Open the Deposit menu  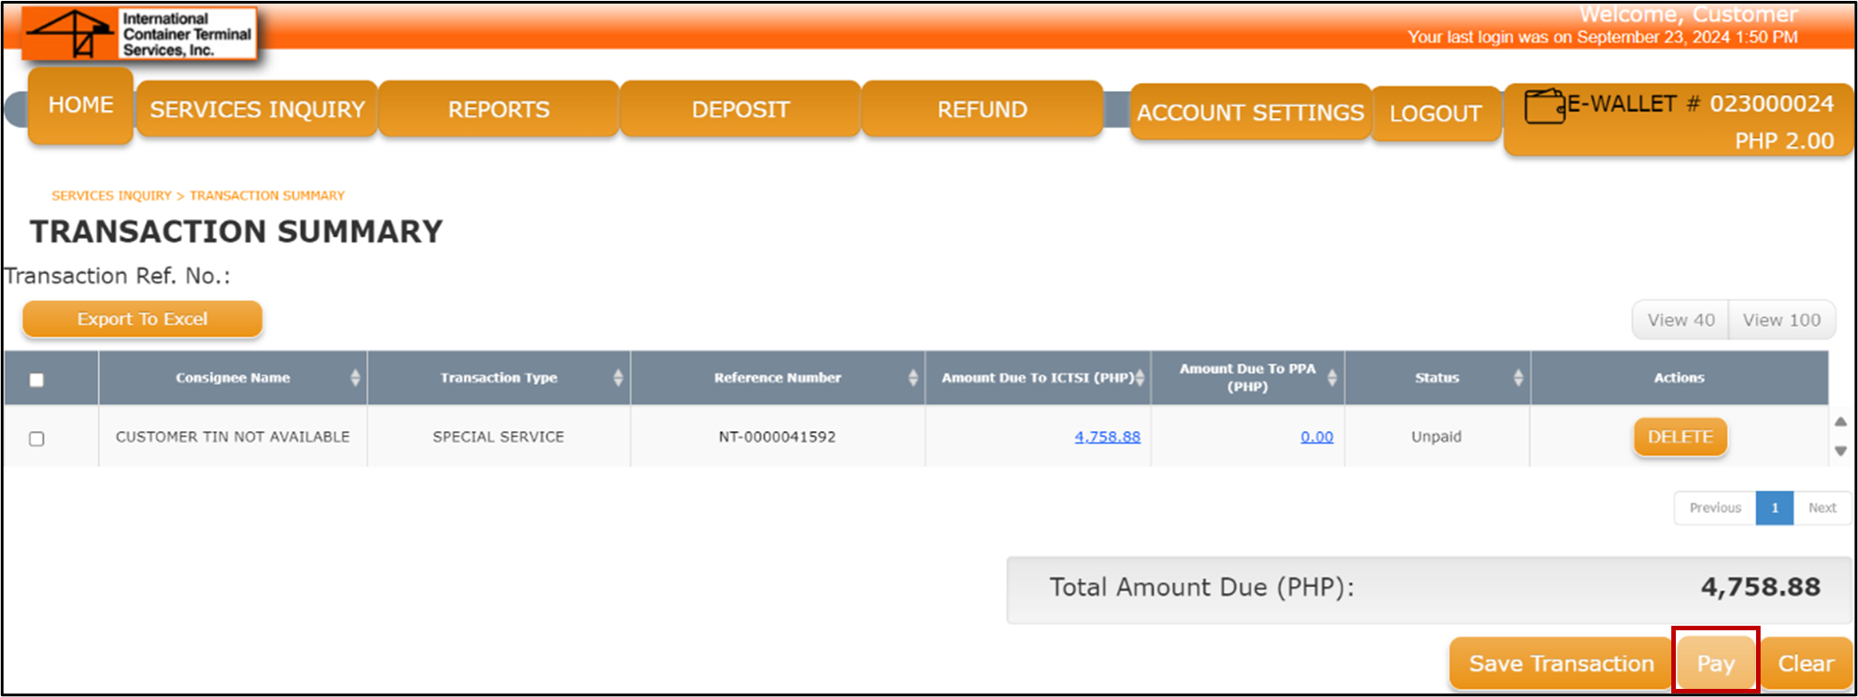[740, 109]
